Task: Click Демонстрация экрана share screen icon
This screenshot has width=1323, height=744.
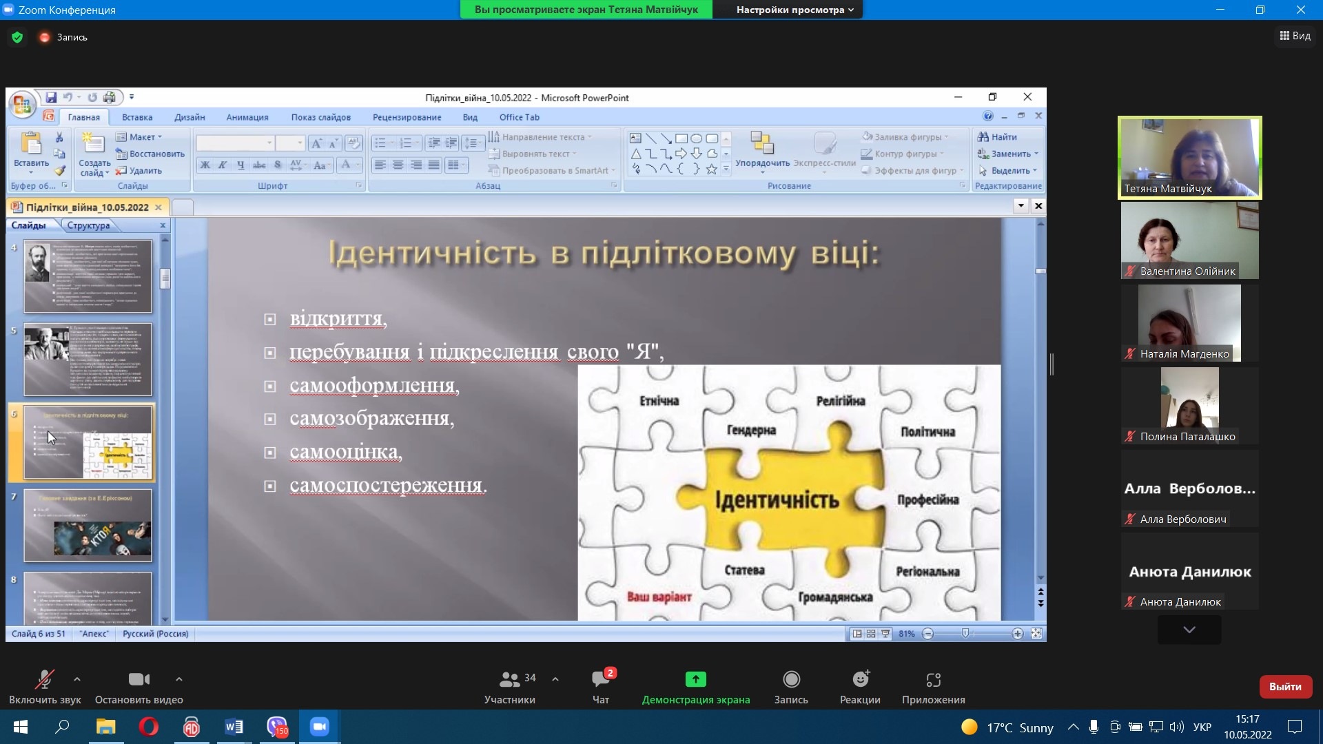Action: [695, 679]
